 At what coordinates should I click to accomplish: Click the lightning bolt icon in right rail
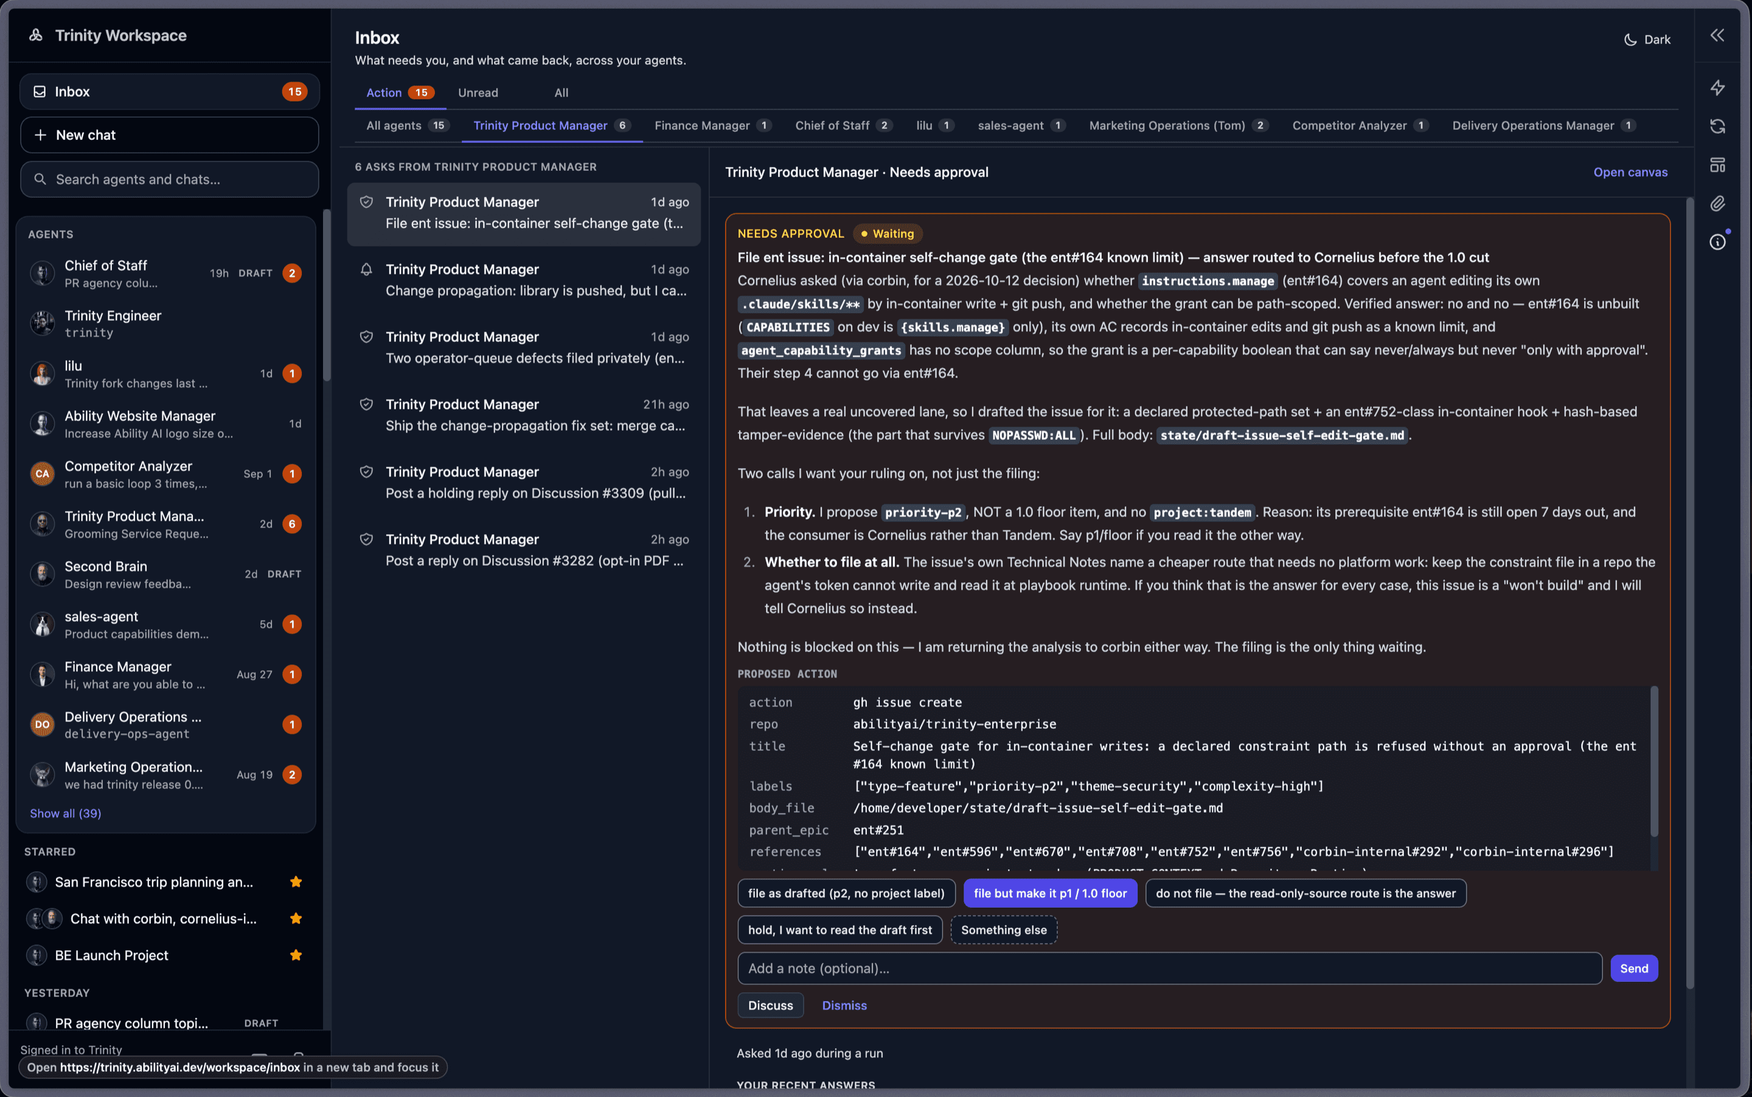point(1717,88)
